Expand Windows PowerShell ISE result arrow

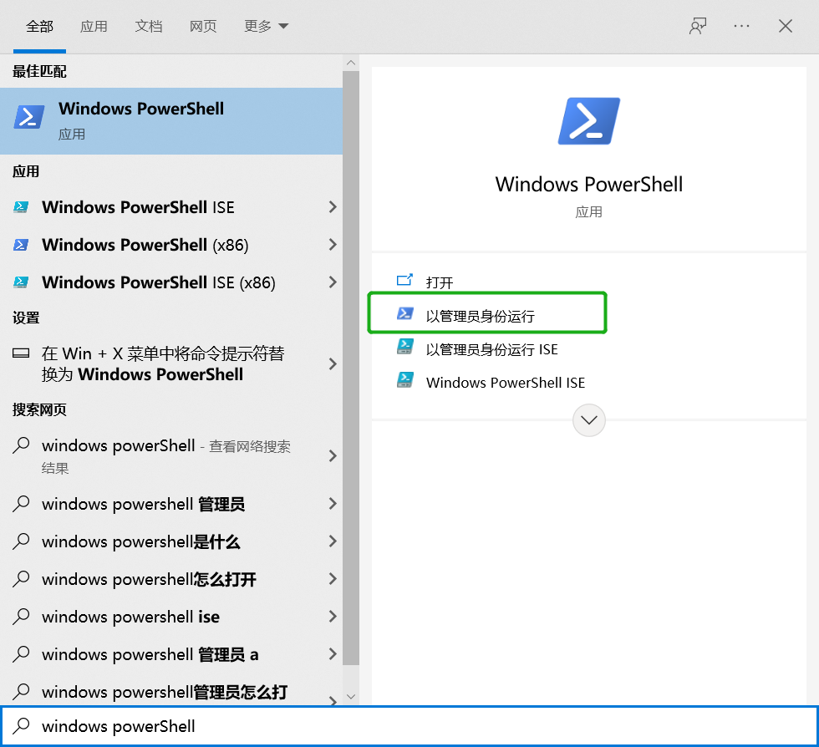(333, 207)
